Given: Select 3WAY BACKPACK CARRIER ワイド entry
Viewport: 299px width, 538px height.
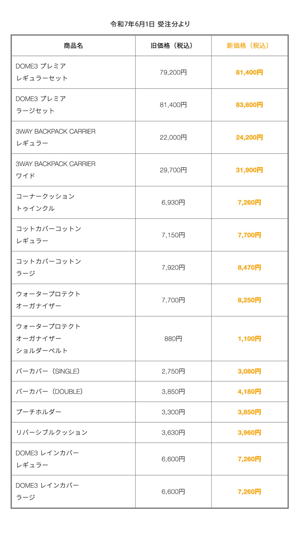Looking at the screenshot, I should (x=55, y=170).
